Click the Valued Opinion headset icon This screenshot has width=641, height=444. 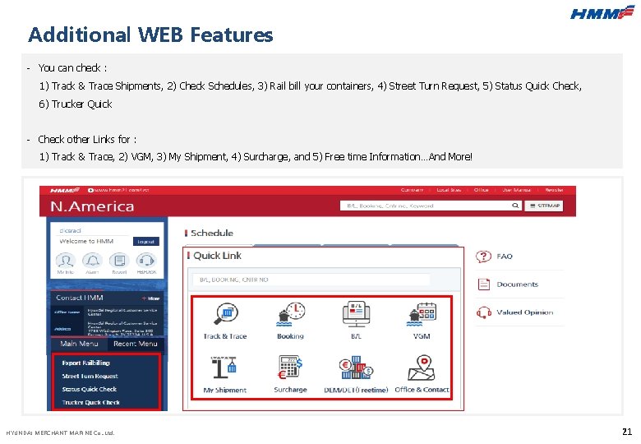tap(483, 312)
